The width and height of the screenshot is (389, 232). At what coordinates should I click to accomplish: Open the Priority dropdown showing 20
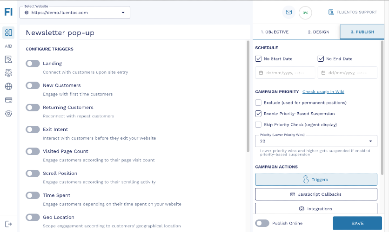tap(316, 141)
